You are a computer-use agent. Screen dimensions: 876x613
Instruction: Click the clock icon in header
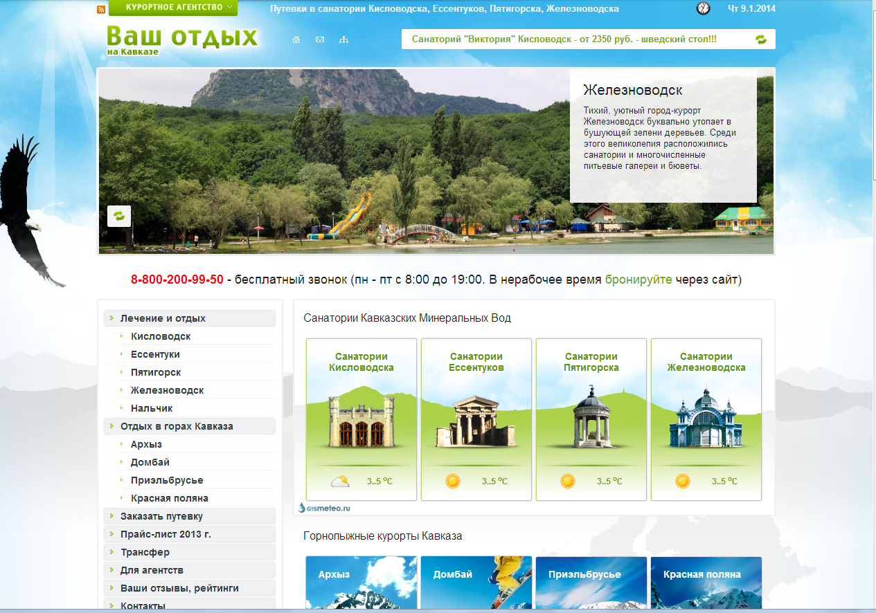703,8
